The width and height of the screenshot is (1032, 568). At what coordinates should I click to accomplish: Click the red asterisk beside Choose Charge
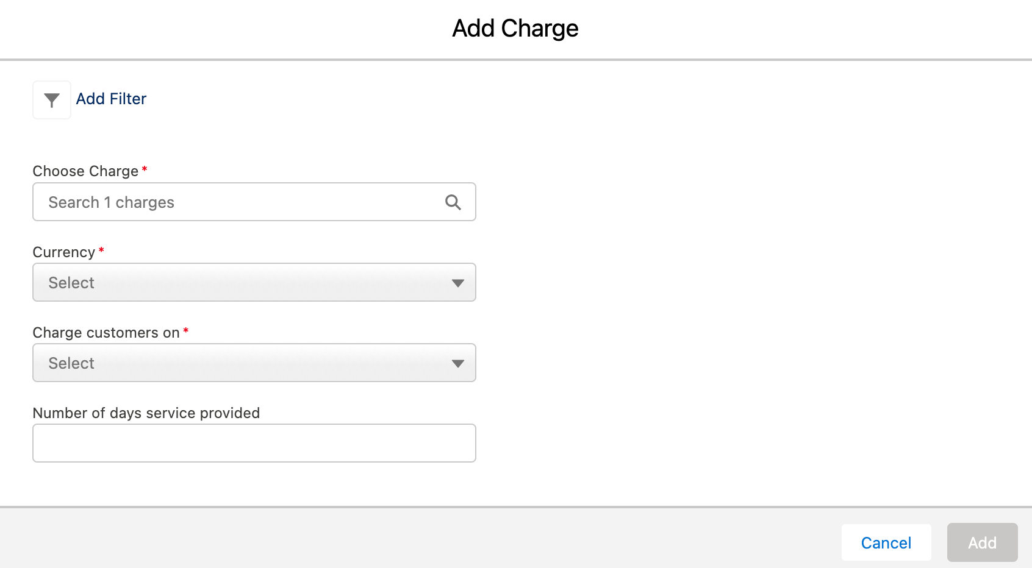pos(145,169)
